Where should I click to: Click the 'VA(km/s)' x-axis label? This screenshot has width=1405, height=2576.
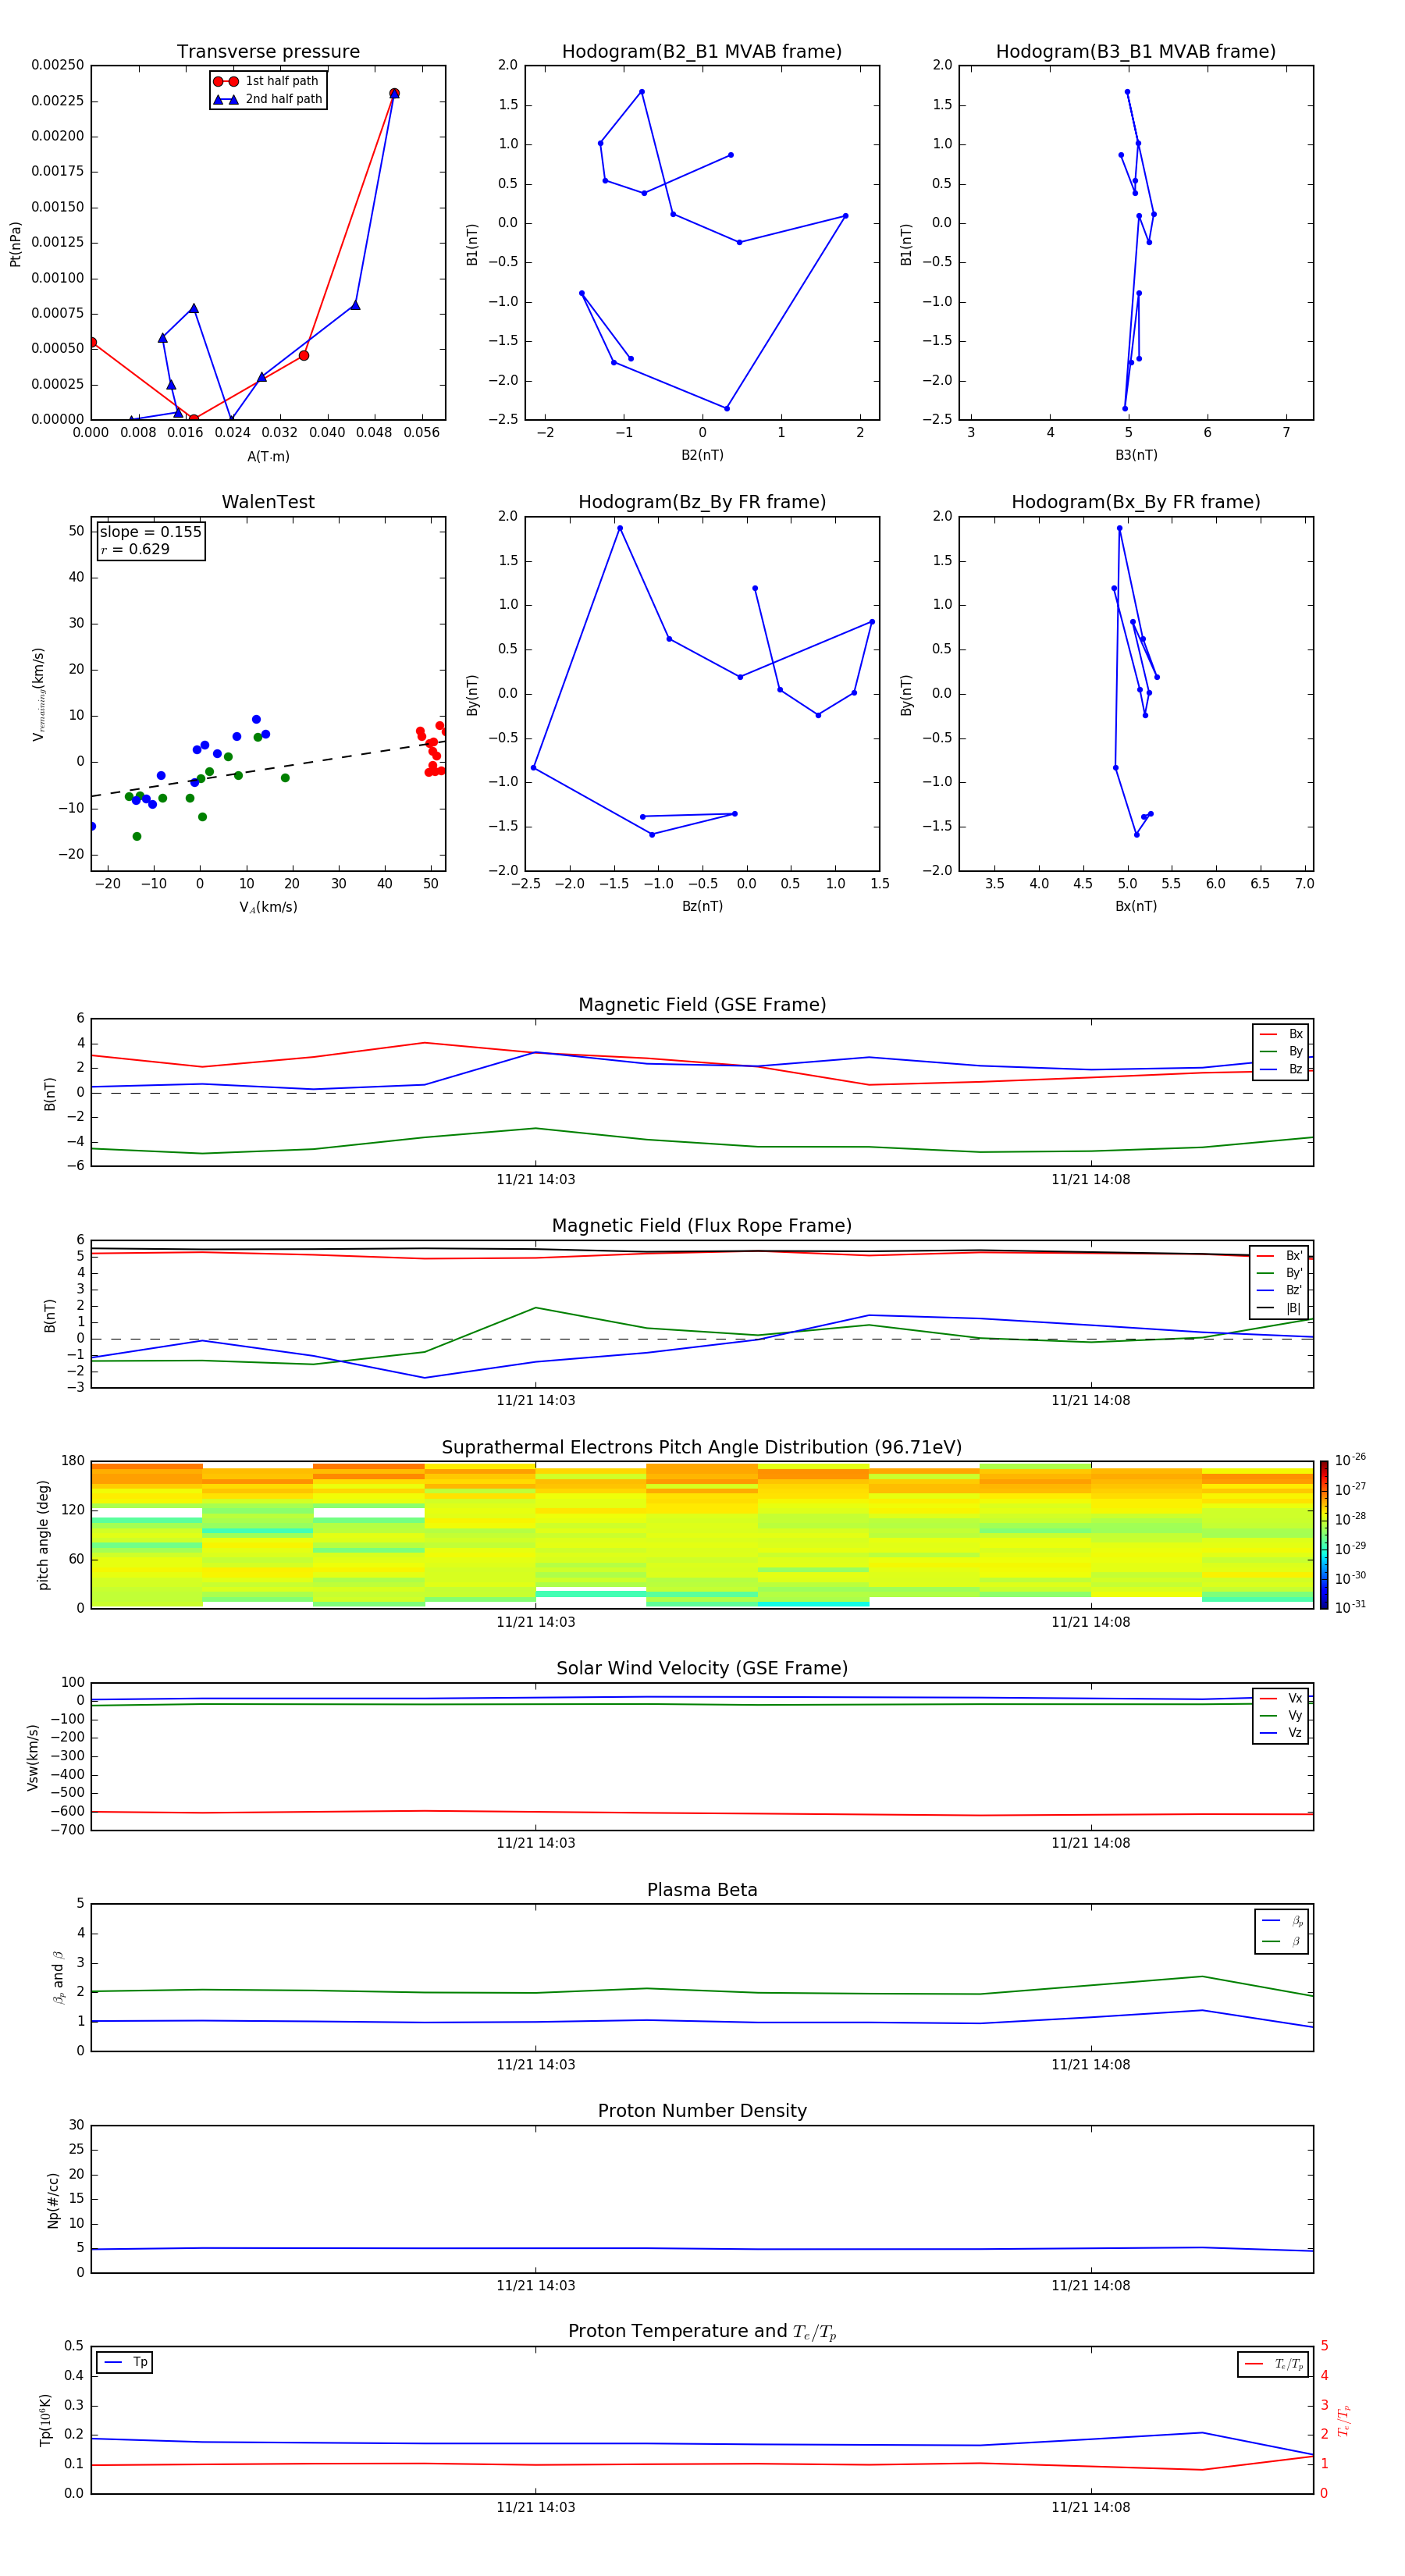click(268, 907)
